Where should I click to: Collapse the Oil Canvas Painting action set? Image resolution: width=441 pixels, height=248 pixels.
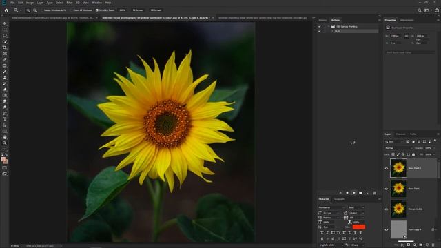[x=329, y=26]
